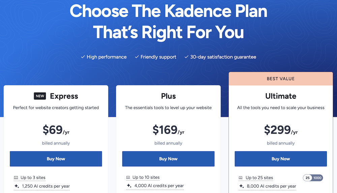337x193 pixels.
Task: Switch Ultimate site toggle to 1000
Action: point(317,178)
